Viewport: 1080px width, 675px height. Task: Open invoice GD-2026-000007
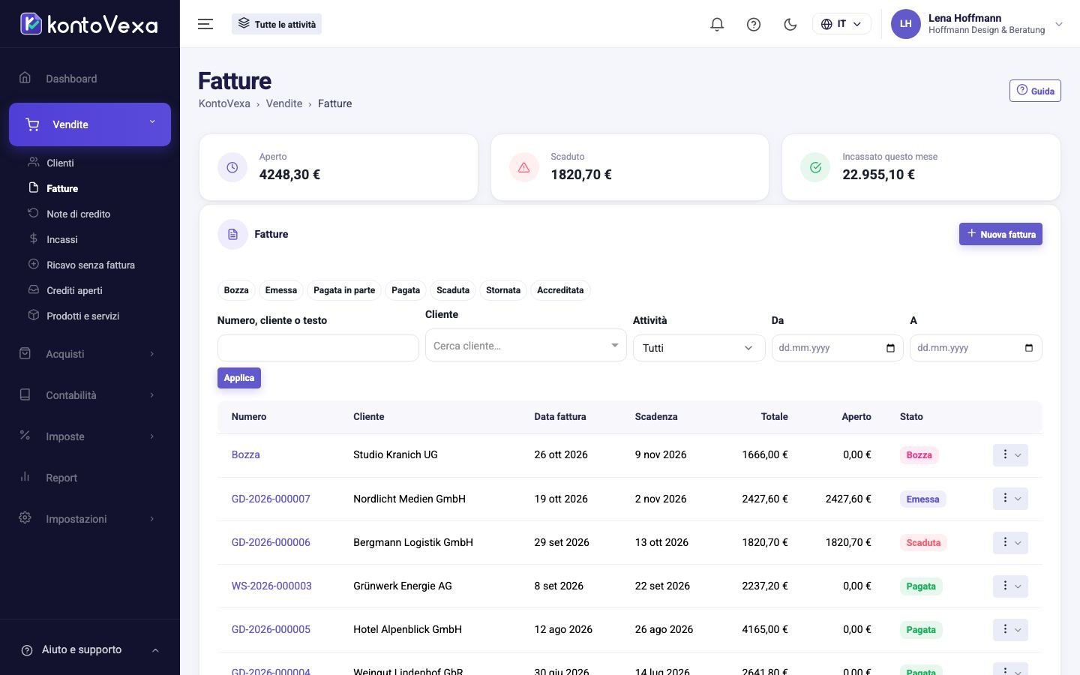pyautogui.click(x=271, y=499)
